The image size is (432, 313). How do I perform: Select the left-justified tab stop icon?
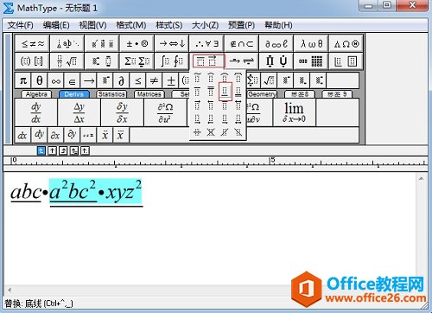pos(41,150)
